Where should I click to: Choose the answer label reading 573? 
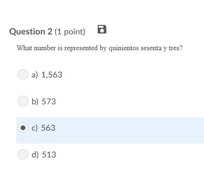tap(49, 101)
